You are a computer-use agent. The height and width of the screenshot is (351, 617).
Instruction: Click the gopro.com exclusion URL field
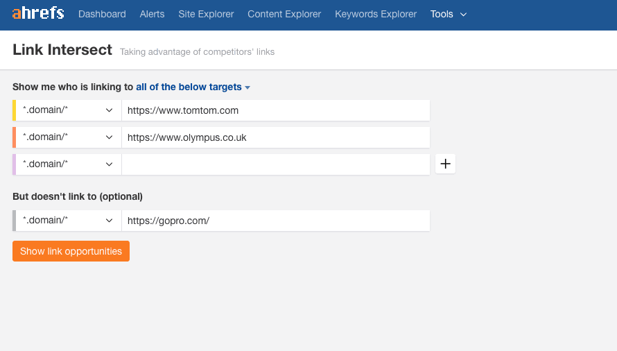(x=276, y=221)
